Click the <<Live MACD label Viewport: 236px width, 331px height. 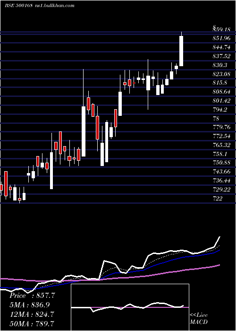[x=199, y=318]
